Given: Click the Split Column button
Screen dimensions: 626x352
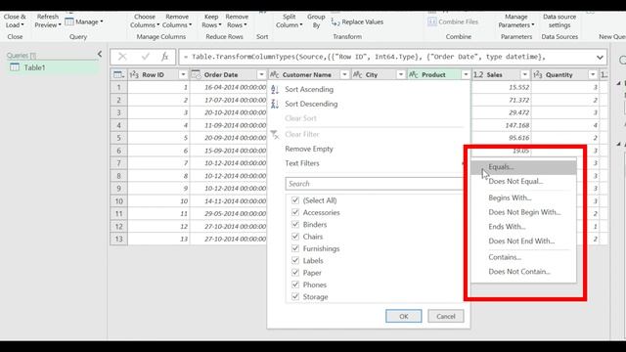Looking at the screenshot, I should pyautogui.click(x=290, y=21).
